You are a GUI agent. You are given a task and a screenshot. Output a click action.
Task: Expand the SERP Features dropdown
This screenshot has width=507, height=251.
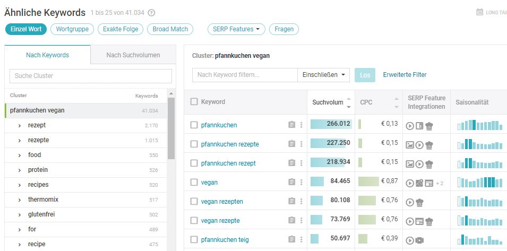click(x=236, y=29)
